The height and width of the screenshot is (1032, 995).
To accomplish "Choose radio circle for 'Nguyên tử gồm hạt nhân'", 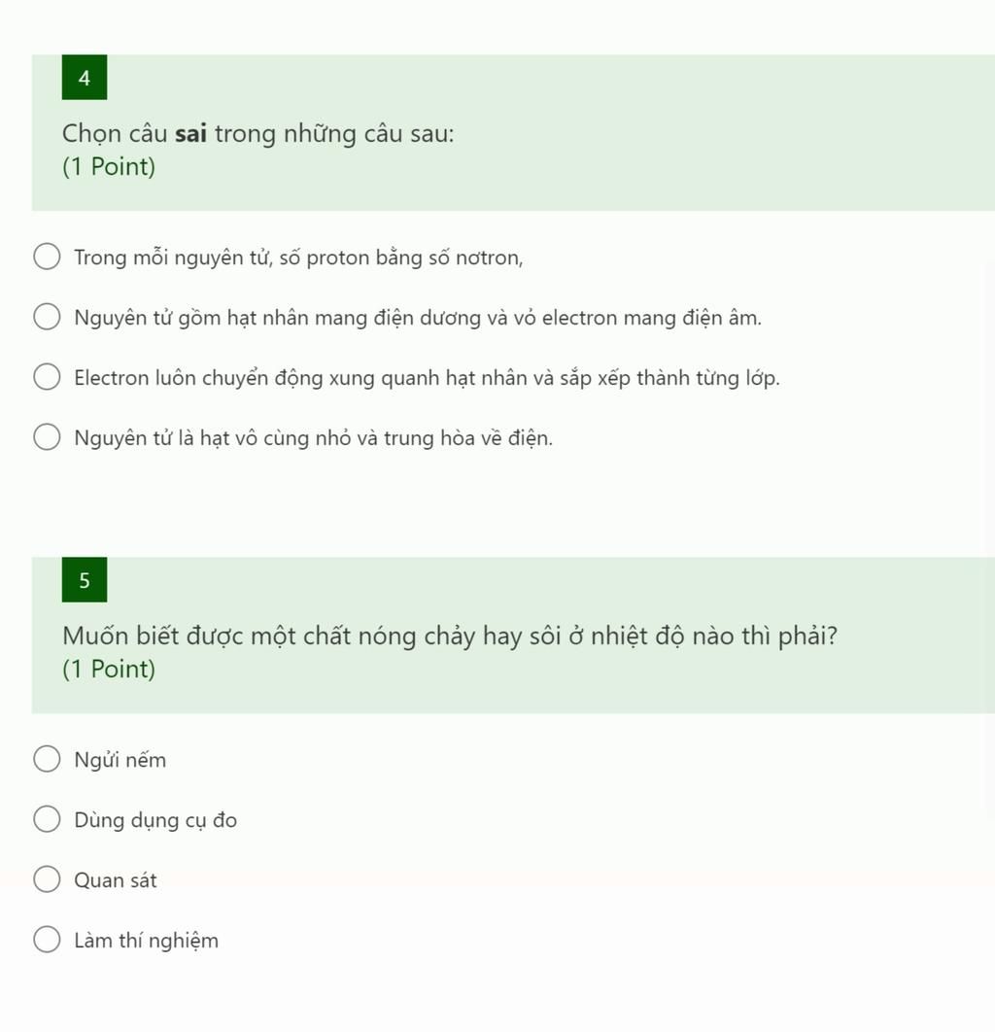I will 47,317.
